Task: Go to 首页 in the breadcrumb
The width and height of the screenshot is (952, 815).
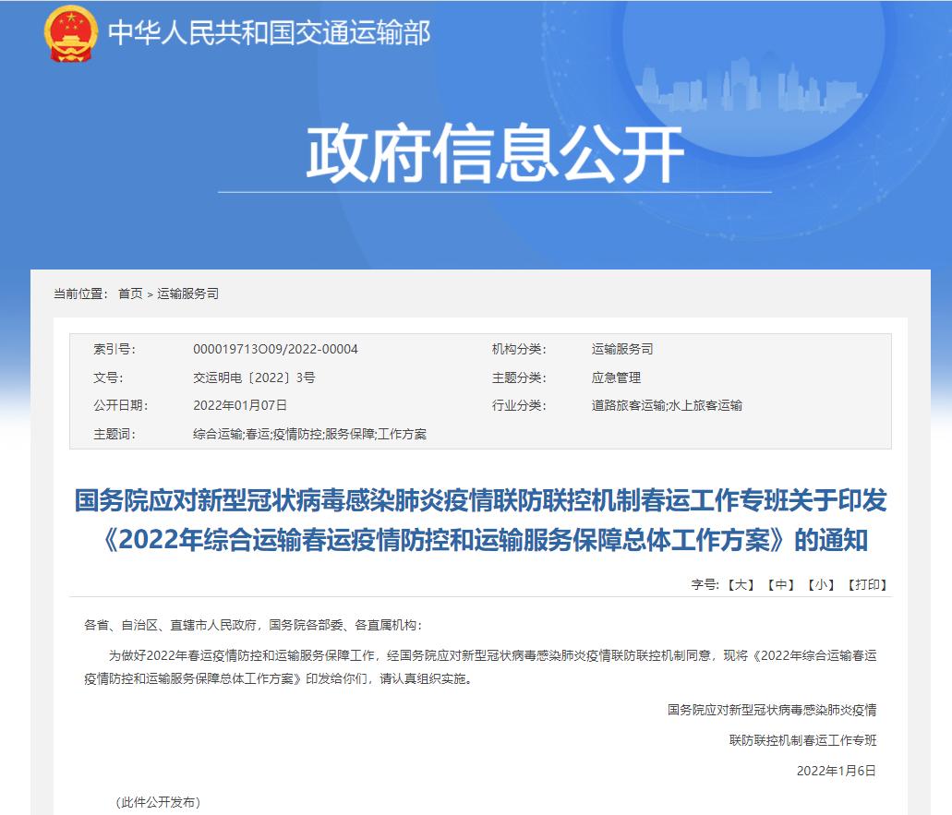Action: pos(130,294)
